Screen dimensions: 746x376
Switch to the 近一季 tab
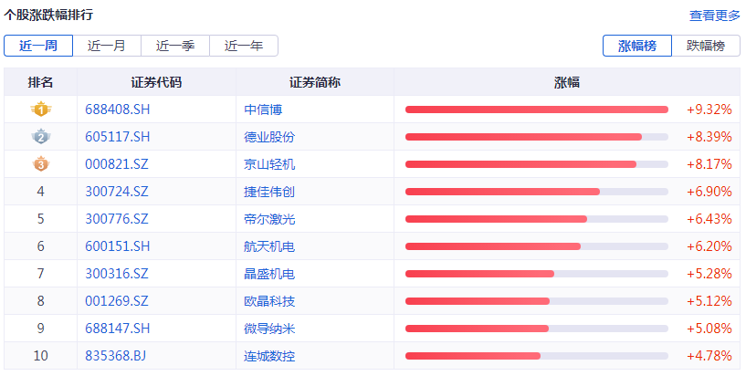point(174,46)
